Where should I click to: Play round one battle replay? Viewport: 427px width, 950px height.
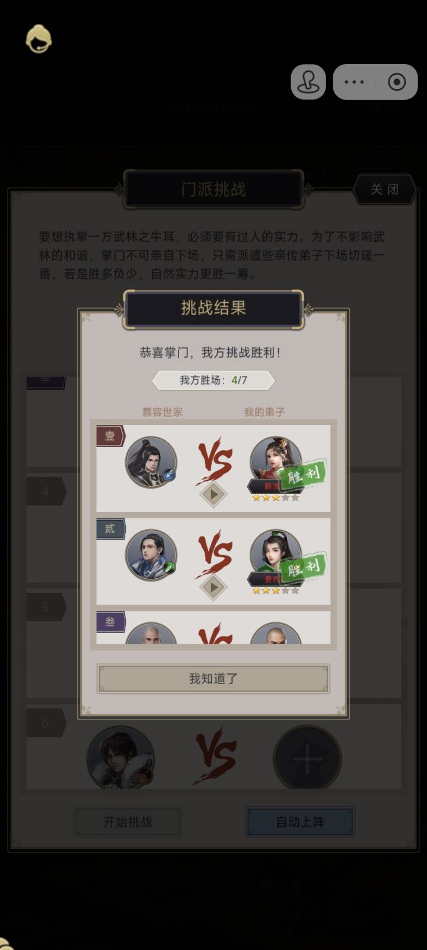[x=213, y=493]
